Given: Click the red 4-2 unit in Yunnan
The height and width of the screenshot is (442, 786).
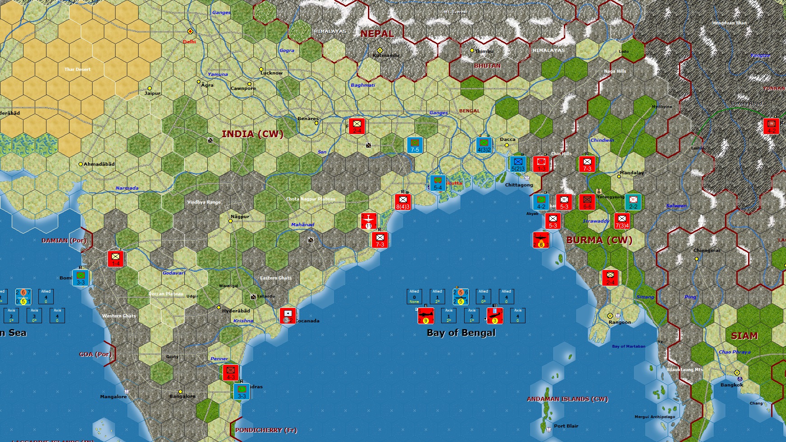Looking at the screenshot, I should pos(772,126).
